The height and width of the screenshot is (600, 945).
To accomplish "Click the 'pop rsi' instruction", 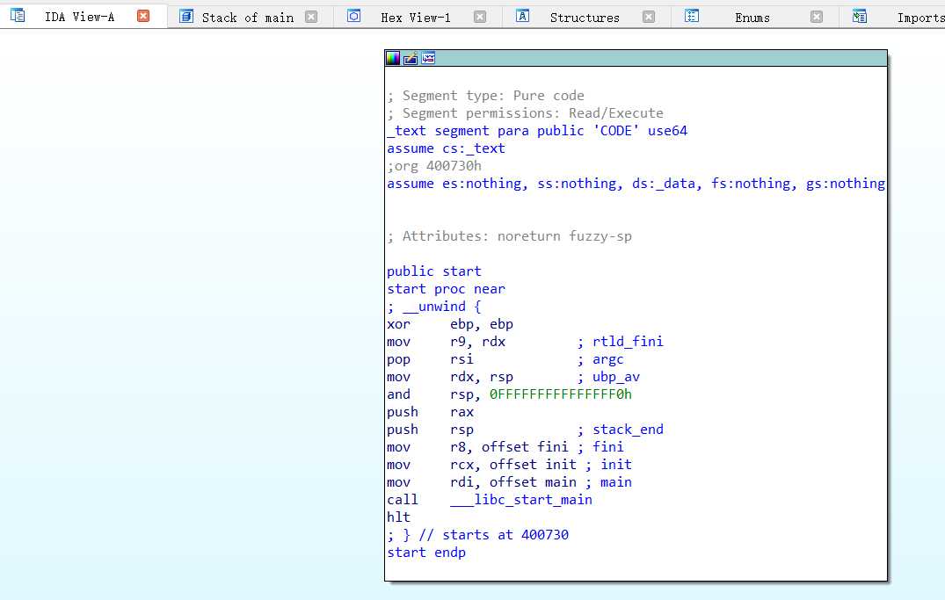I will (431, 359).
